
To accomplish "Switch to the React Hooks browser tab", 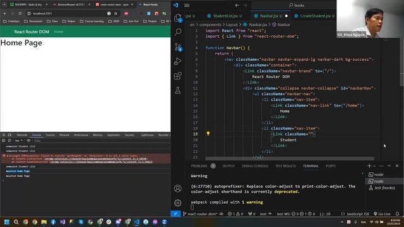I will [x=150, y=4].
